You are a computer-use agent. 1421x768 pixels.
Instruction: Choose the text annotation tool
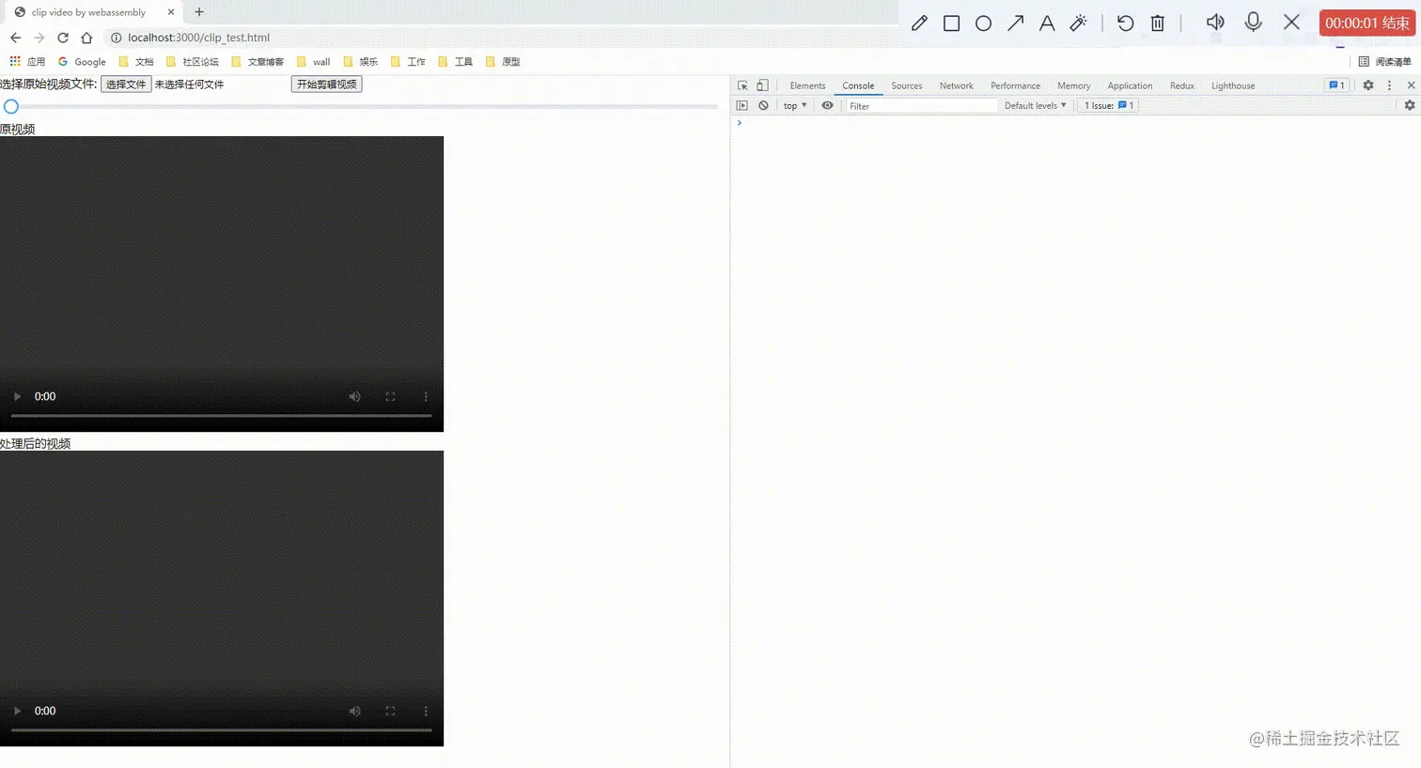[x=1047, y=22]
